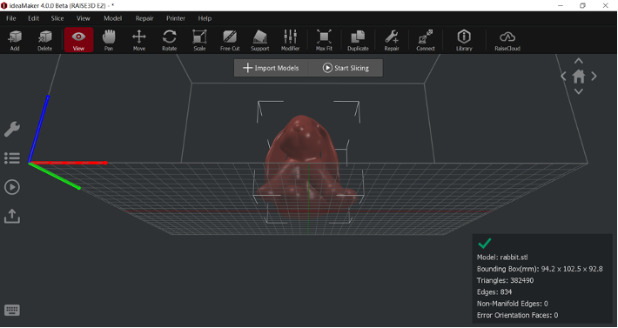Click the Max Fit icon
This screenshot has width=618, height=328.
[324, 40]
